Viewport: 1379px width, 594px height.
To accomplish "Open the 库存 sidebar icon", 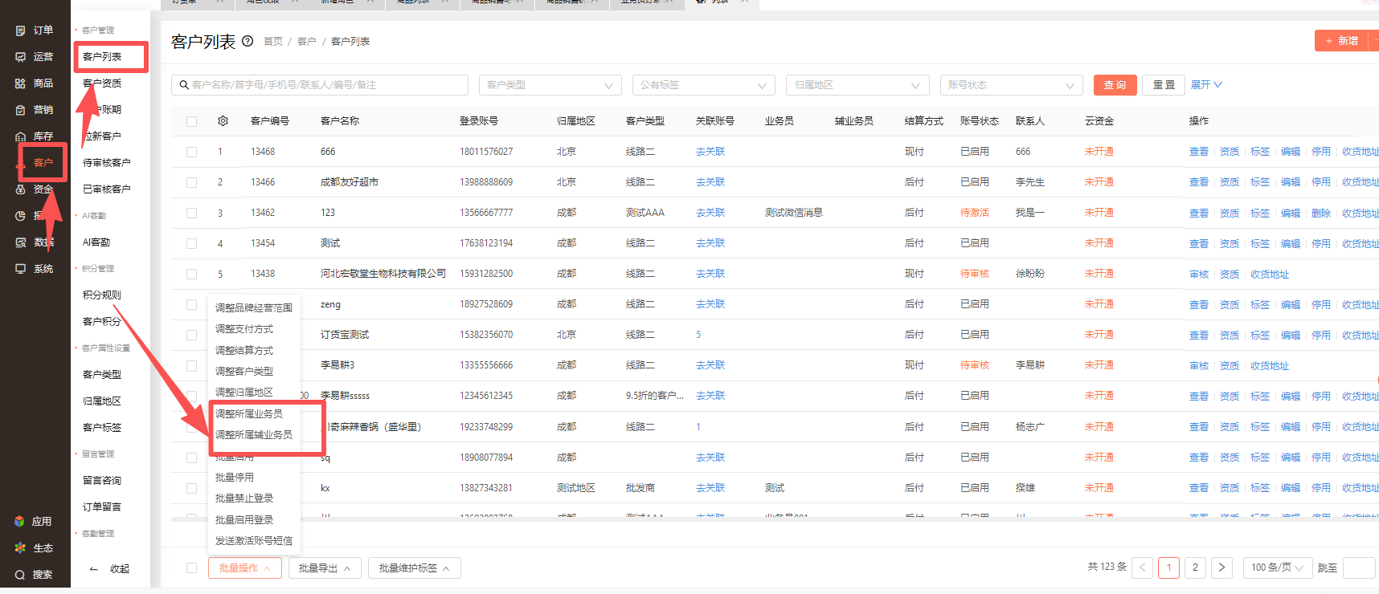I will 21,136.
